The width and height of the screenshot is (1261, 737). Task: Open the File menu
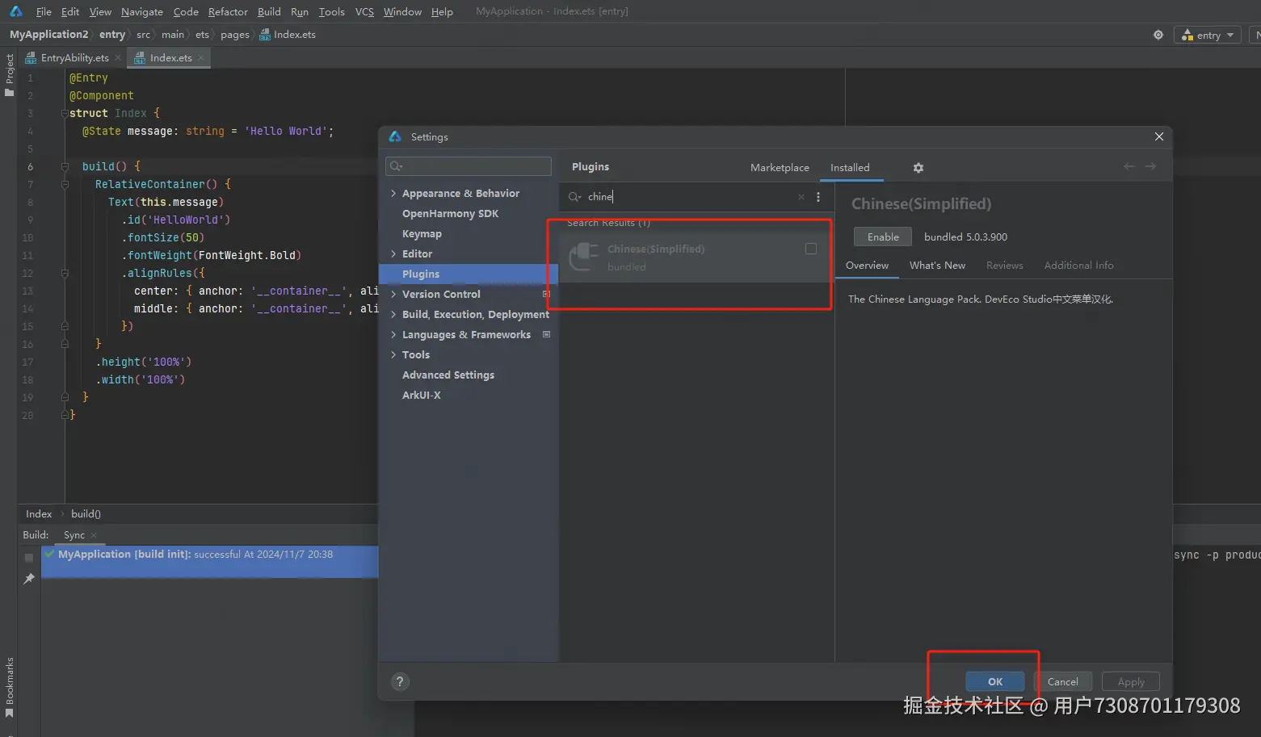[44, 11]
